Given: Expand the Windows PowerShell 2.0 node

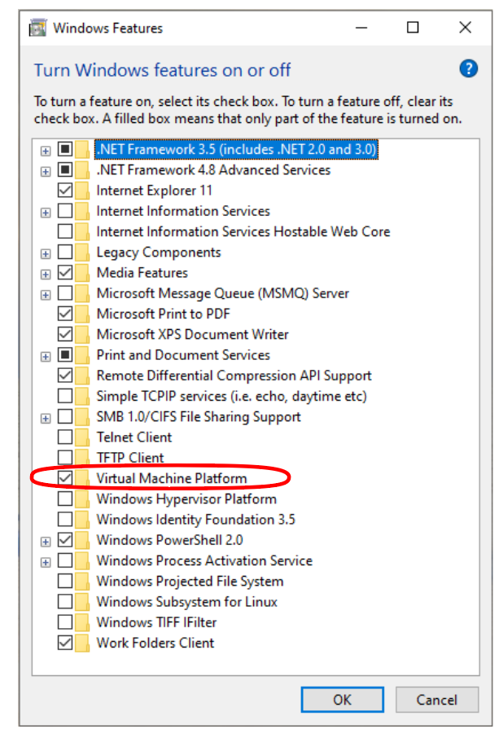Looking at the screenshot, I should [x=46, y=542].
